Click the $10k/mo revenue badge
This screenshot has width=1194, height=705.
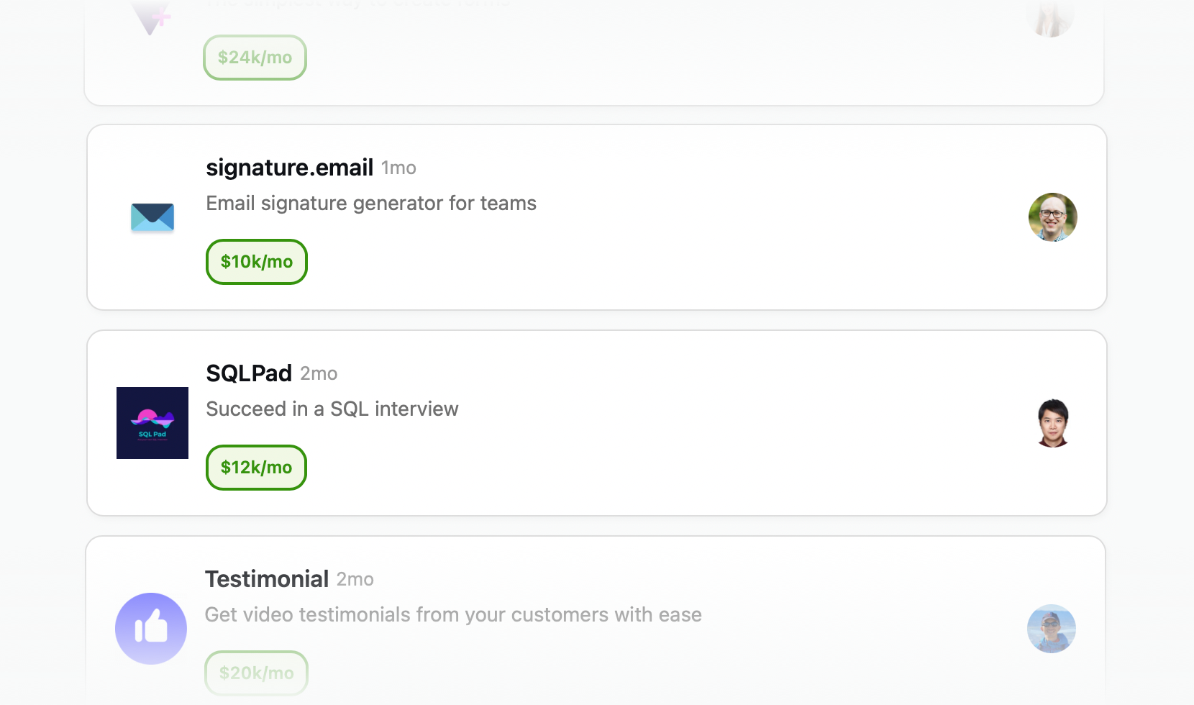(257, 262)
